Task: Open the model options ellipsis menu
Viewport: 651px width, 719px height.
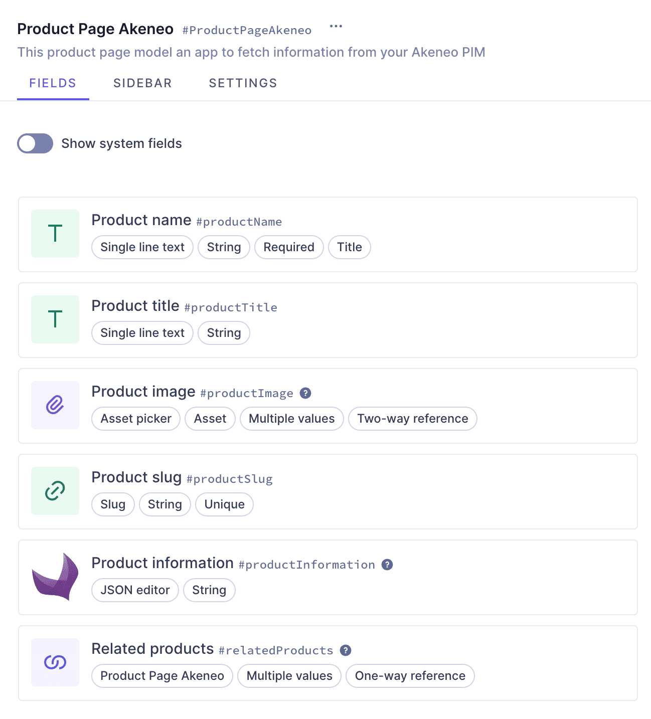Action: (x=336, y=26)
